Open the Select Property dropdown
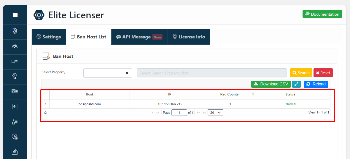Image resolution: width=350 pixels, height=159 pixels. click(x=107, y=73)
